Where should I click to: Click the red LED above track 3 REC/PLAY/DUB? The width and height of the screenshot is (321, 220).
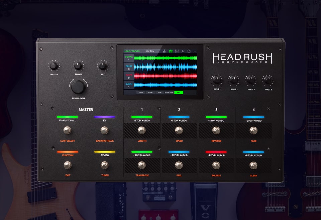tap(216, 152)
